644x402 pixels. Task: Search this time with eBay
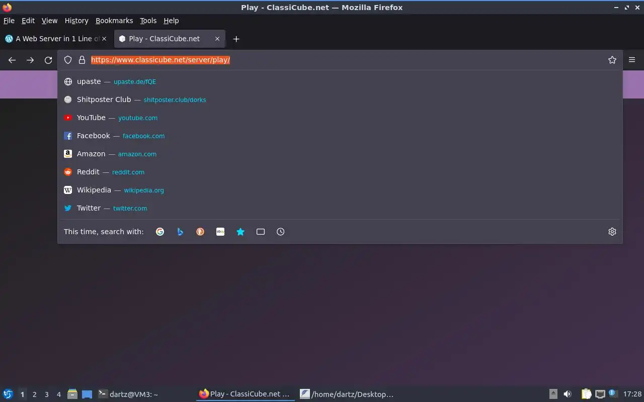(220, 232)
